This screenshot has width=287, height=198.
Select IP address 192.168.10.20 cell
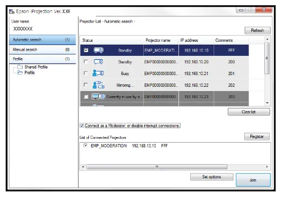tap(196, 62)
